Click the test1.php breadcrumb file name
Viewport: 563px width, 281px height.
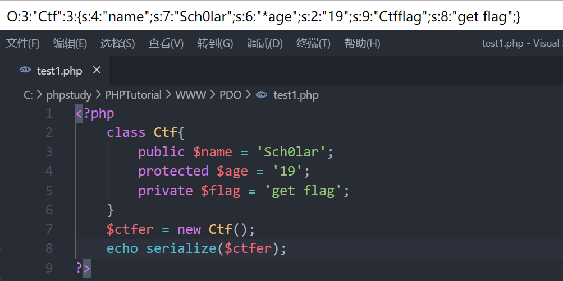[x=296, y=95]
